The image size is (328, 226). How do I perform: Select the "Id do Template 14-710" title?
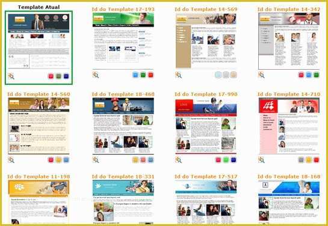tap(289, 94)
